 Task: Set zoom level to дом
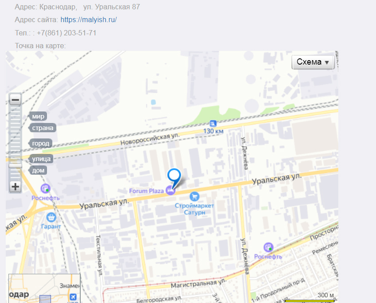point(38,170)
